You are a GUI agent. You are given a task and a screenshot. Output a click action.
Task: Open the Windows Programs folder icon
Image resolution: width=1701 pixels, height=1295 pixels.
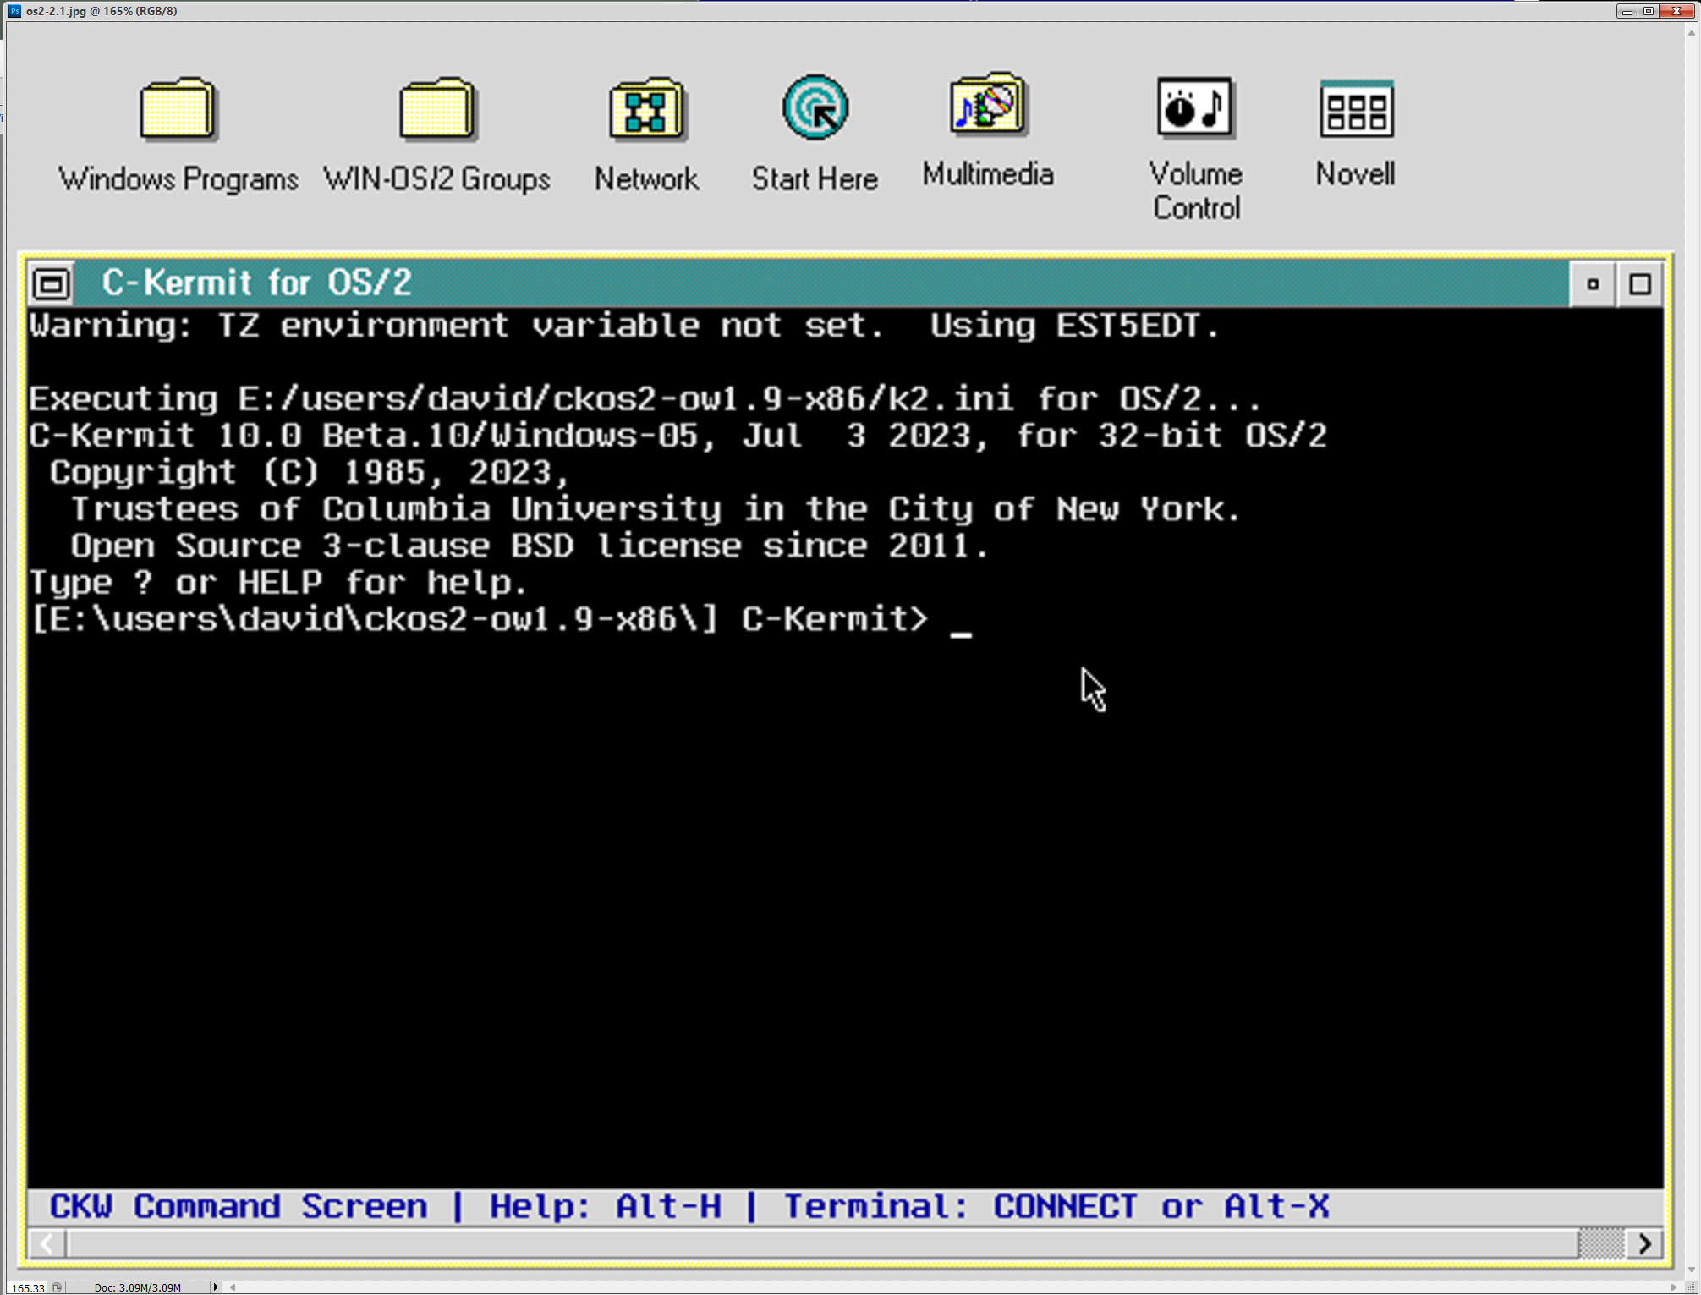tap(178, 109)
